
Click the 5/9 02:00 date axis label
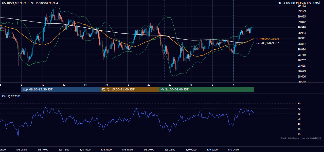coord(212,150)
